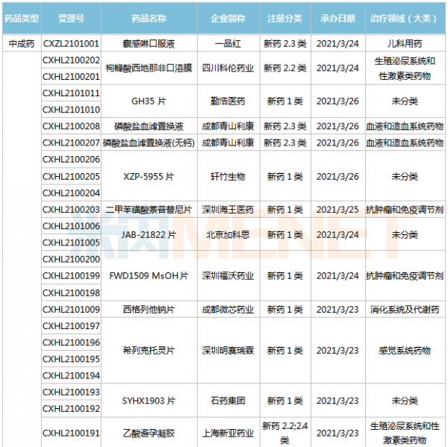The image size is (448, 447).
Task: Click the FWD1509 MsOH 片 cell
Action: [149, 276]
